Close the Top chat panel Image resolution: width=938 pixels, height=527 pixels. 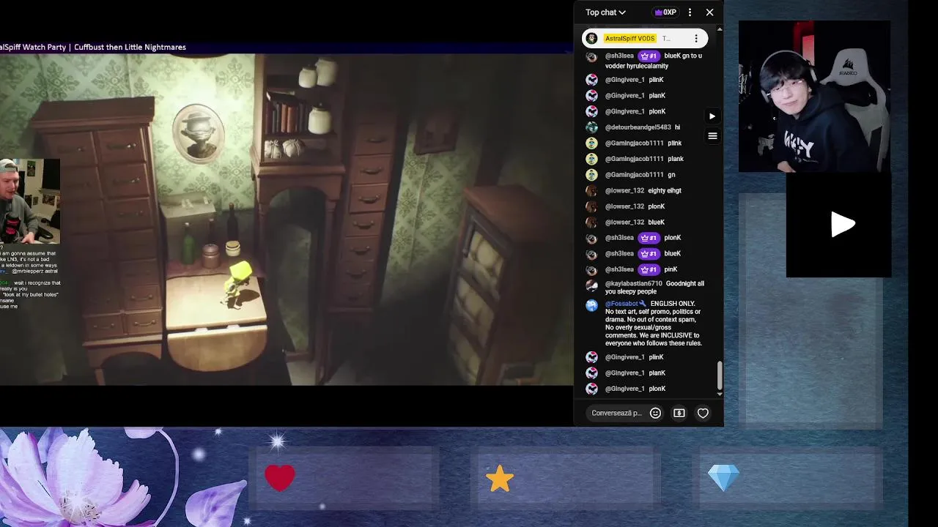tap(709, 12)
